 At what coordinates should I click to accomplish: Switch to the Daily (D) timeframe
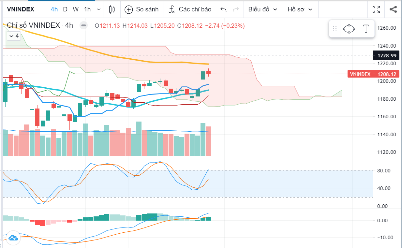tap(65, 9)
